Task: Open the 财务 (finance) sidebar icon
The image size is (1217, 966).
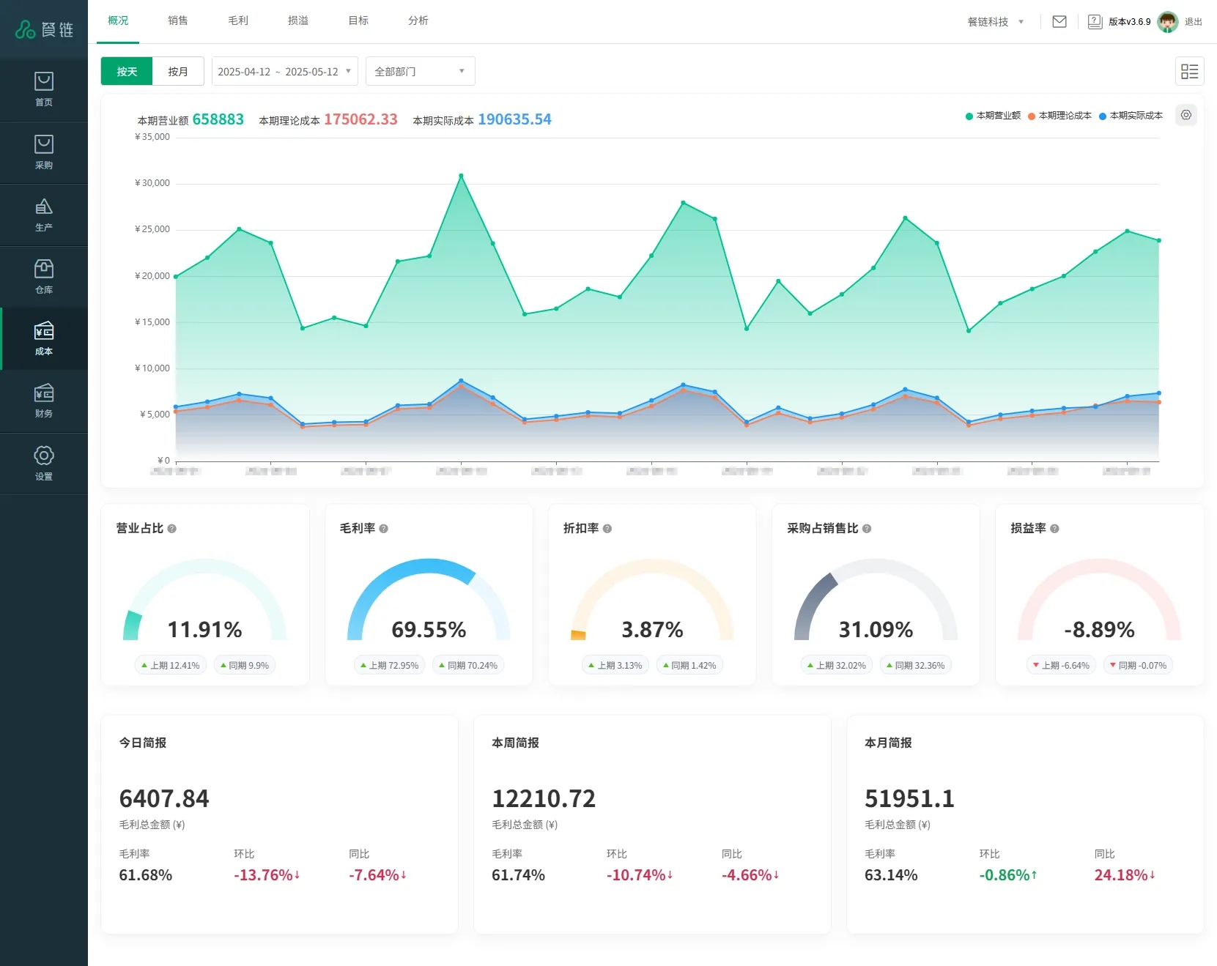Action: pos(43,401)
